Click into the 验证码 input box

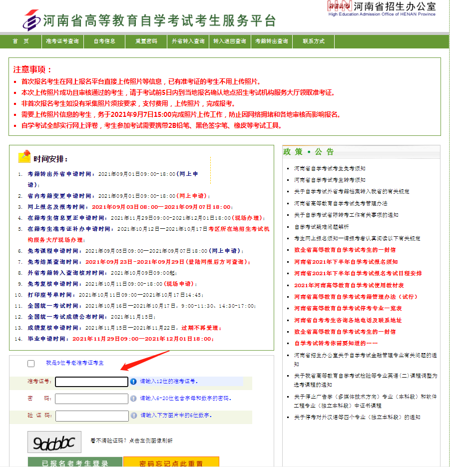pos(92,416)
